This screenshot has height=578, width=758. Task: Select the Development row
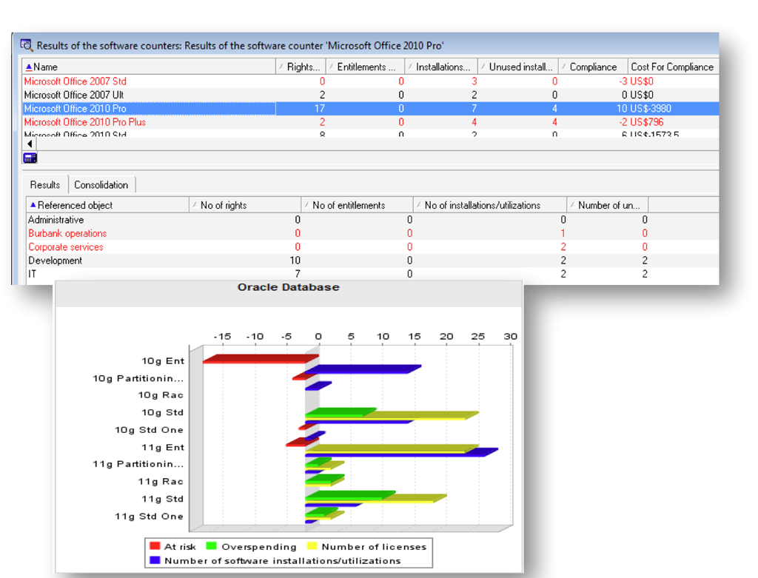tap(372, 260)
